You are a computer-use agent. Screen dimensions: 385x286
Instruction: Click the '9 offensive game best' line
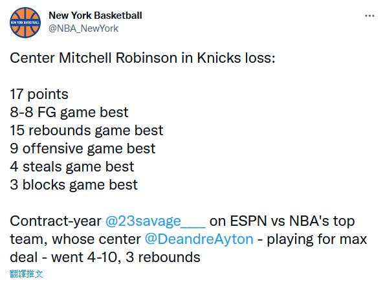pos(83,149)
